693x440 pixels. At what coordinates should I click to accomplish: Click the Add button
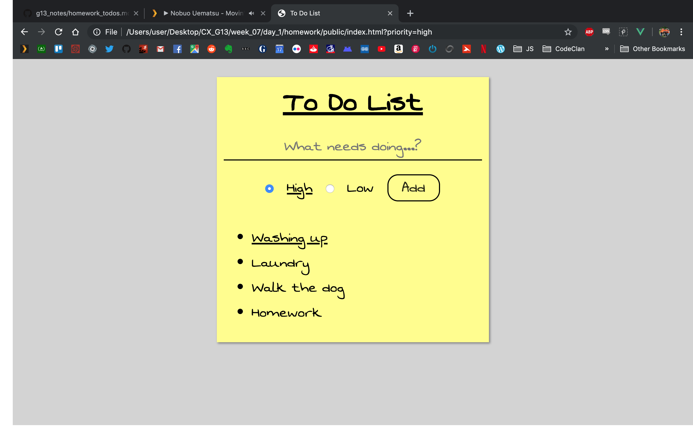[413, 188]
